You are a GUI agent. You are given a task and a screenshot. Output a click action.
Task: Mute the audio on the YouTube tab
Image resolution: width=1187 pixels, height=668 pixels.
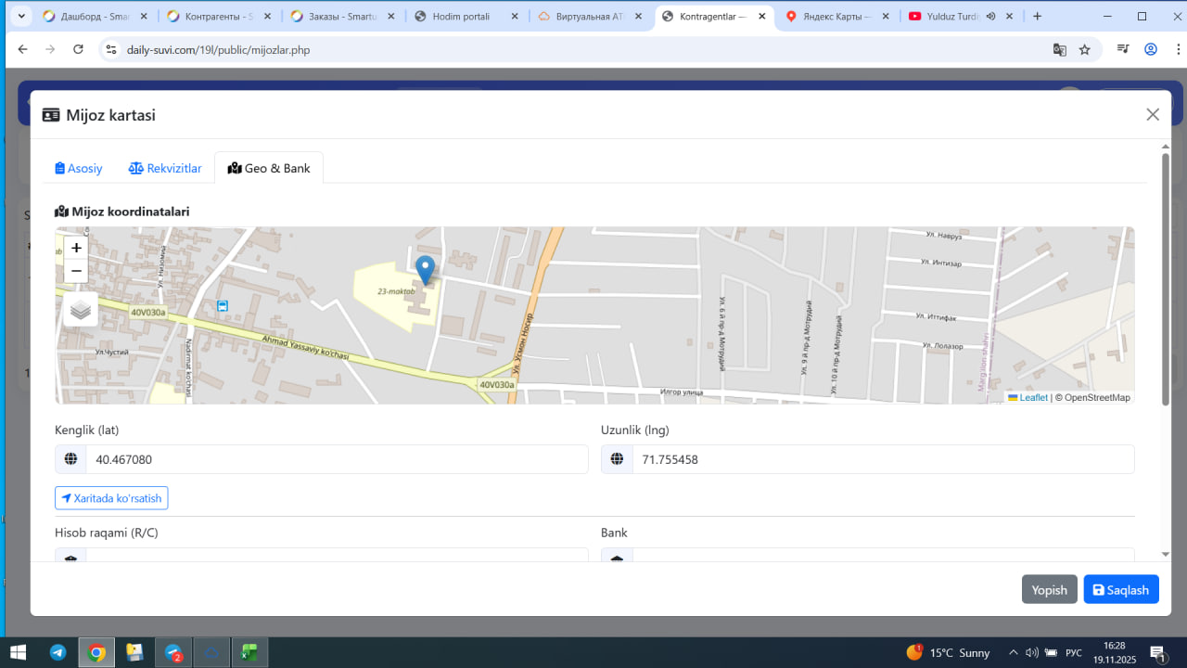click(990, 16)
